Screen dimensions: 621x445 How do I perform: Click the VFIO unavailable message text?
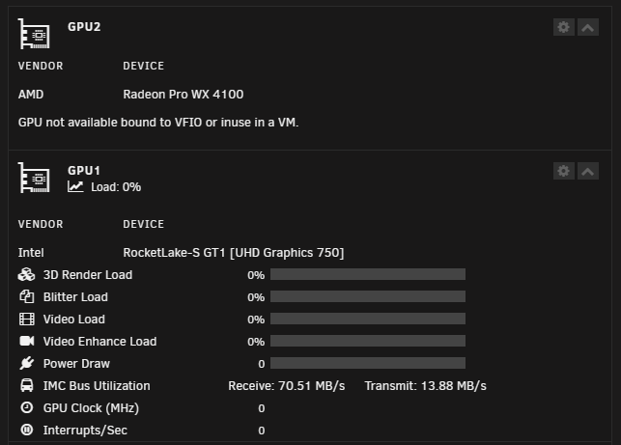pos(158,123)
